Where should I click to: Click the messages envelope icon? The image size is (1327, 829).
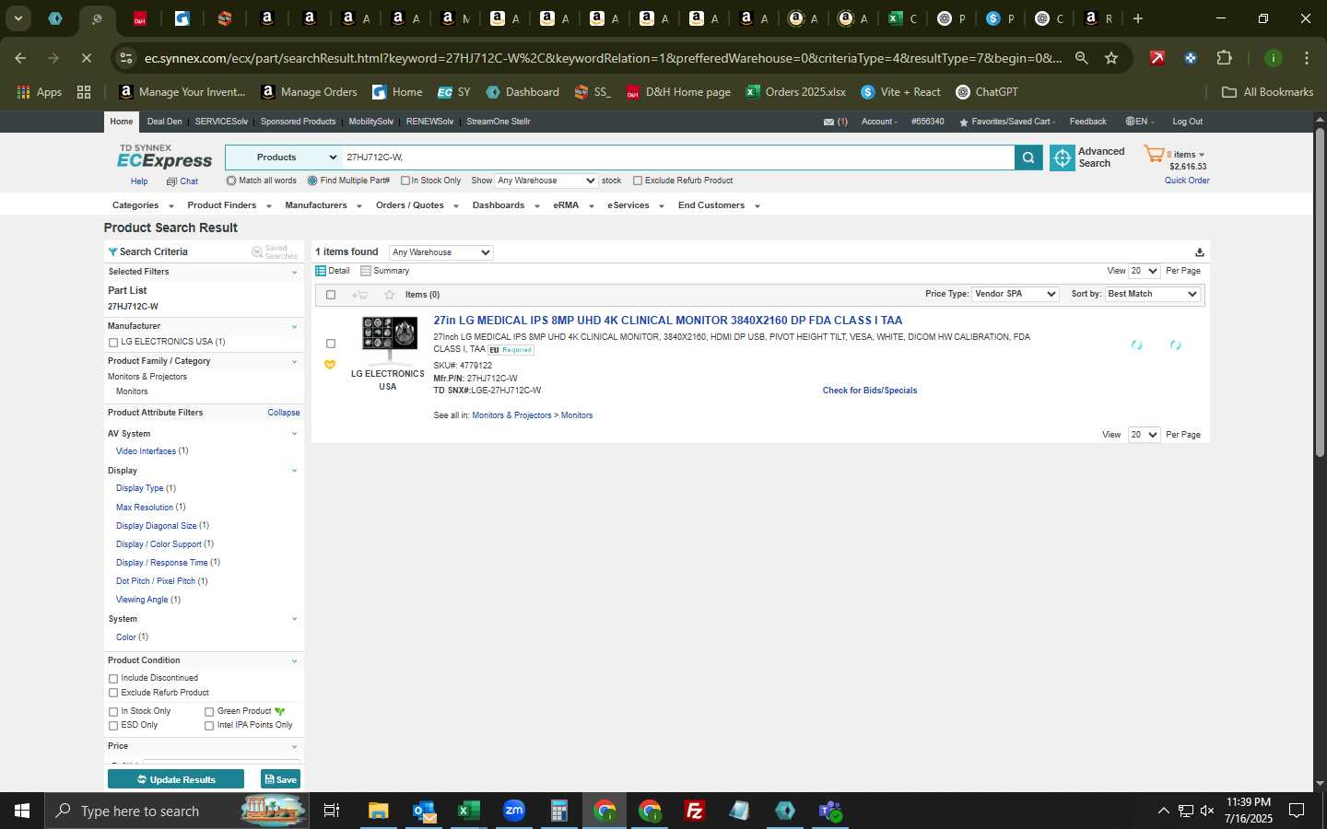[828, 122]
